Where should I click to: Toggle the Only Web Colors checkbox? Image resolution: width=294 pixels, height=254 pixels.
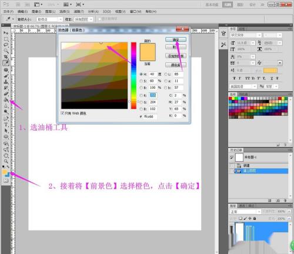[63, 113]
